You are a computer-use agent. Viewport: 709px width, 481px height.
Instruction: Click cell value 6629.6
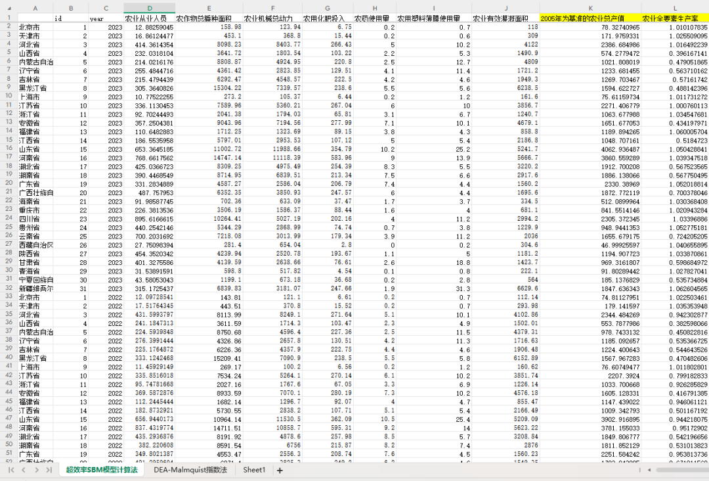[506, 288]
